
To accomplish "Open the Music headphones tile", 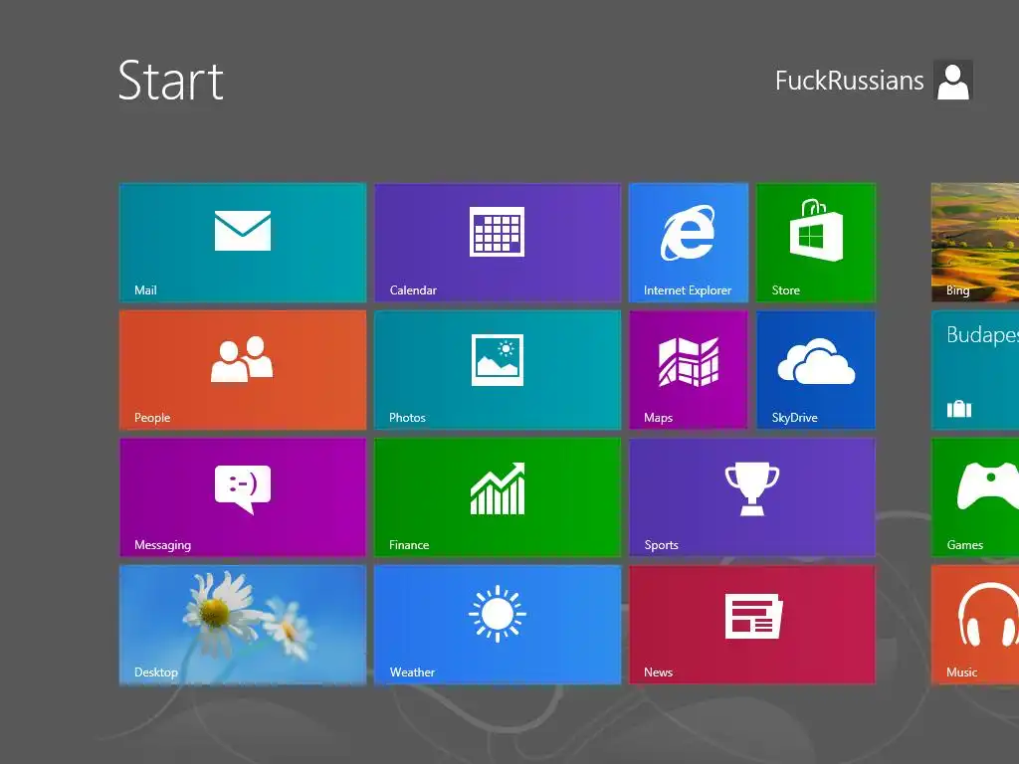I will (x=975, y=625).
